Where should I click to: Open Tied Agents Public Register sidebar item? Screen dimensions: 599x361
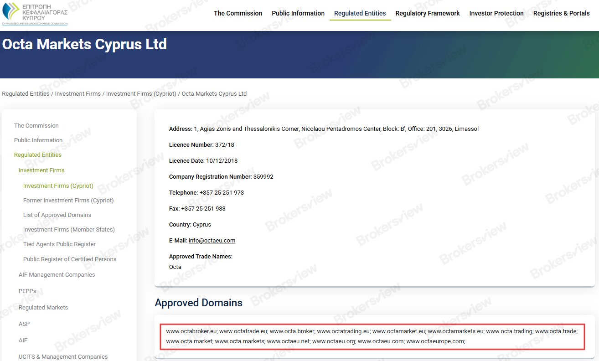(60, 244)
